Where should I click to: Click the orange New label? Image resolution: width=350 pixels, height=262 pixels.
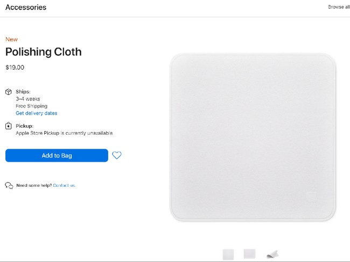click(11, 39)
